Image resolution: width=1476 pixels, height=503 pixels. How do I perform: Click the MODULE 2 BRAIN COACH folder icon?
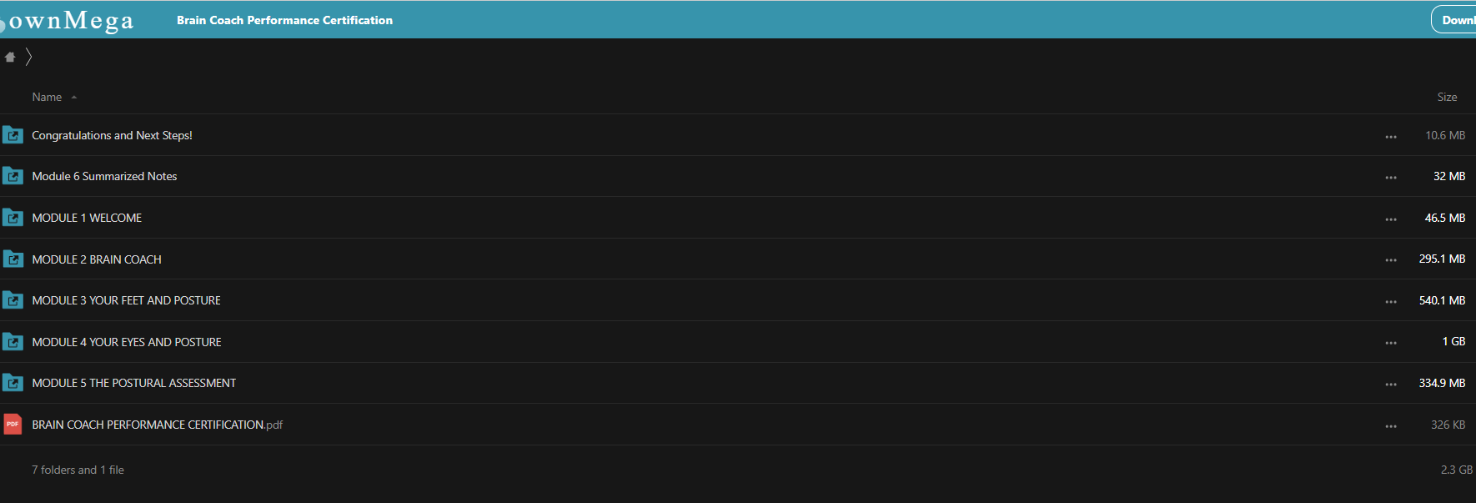(x=13, y=259)
